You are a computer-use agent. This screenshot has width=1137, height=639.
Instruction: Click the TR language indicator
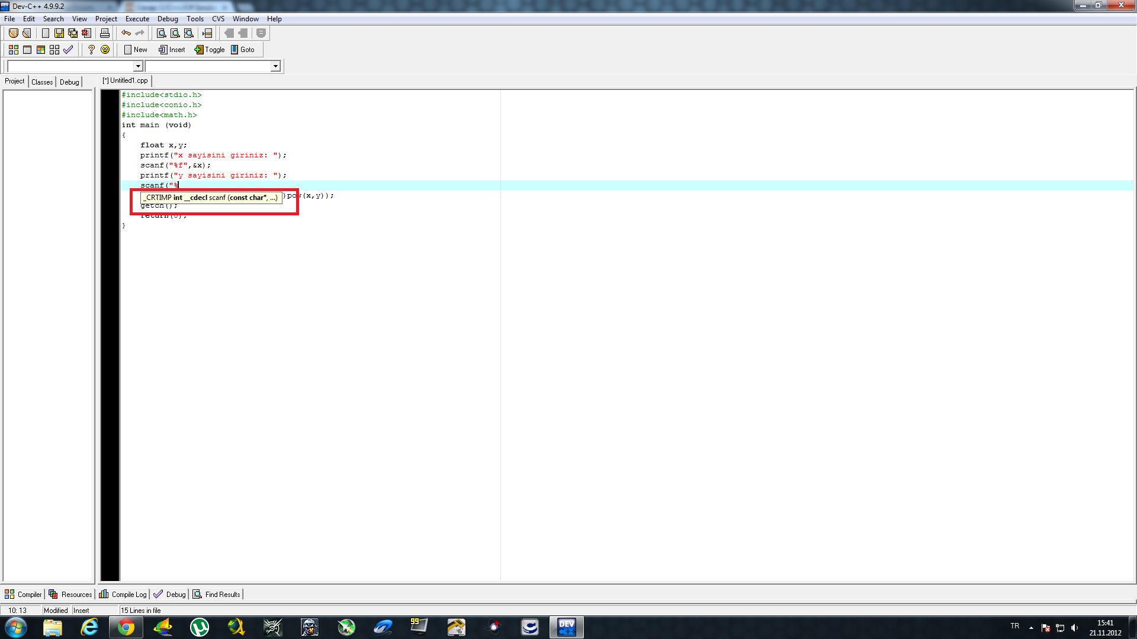click(x=1015, y=626)
